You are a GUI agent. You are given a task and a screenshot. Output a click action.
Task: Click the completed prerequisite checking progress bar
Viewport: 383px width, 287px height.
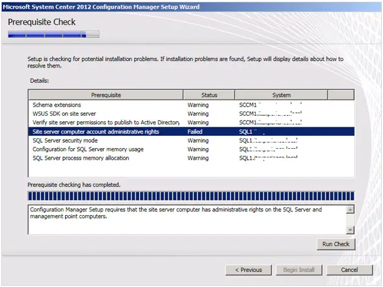coord(191,196)
